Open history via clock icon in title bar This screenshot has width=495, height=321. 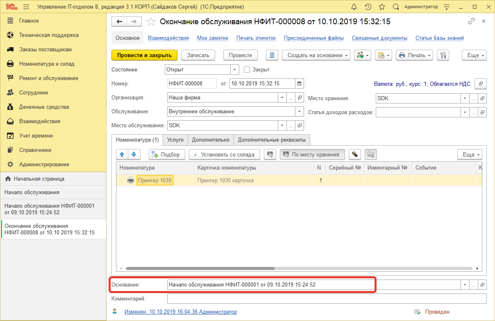click(368, 7)
